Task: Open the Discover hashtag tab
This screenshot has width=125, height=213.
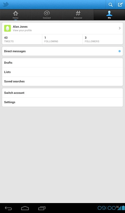Action: [78, 15]
